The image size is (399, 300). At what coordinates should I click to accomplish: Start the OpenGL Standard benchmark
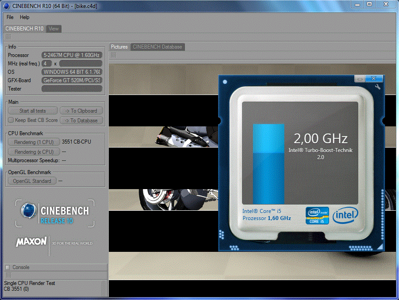click(x=32, y=181)
